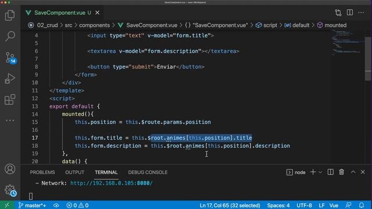Click line number 14 in the gutter
The height and width of the screenshot is (209, 372).
(x=35, y=114)
